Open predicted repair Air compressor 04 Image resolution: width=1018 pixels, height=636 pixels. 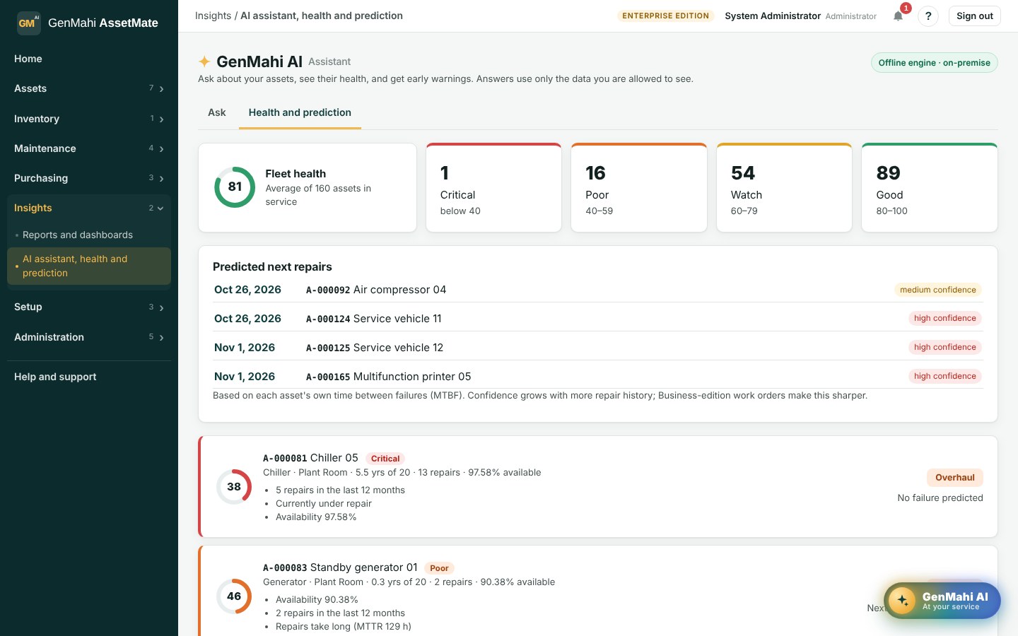tap(598, 290)
